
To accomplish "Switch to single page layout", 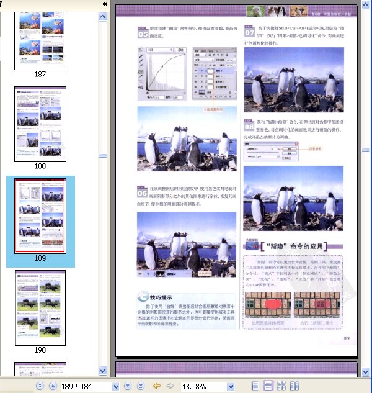I will pos(255,386).
